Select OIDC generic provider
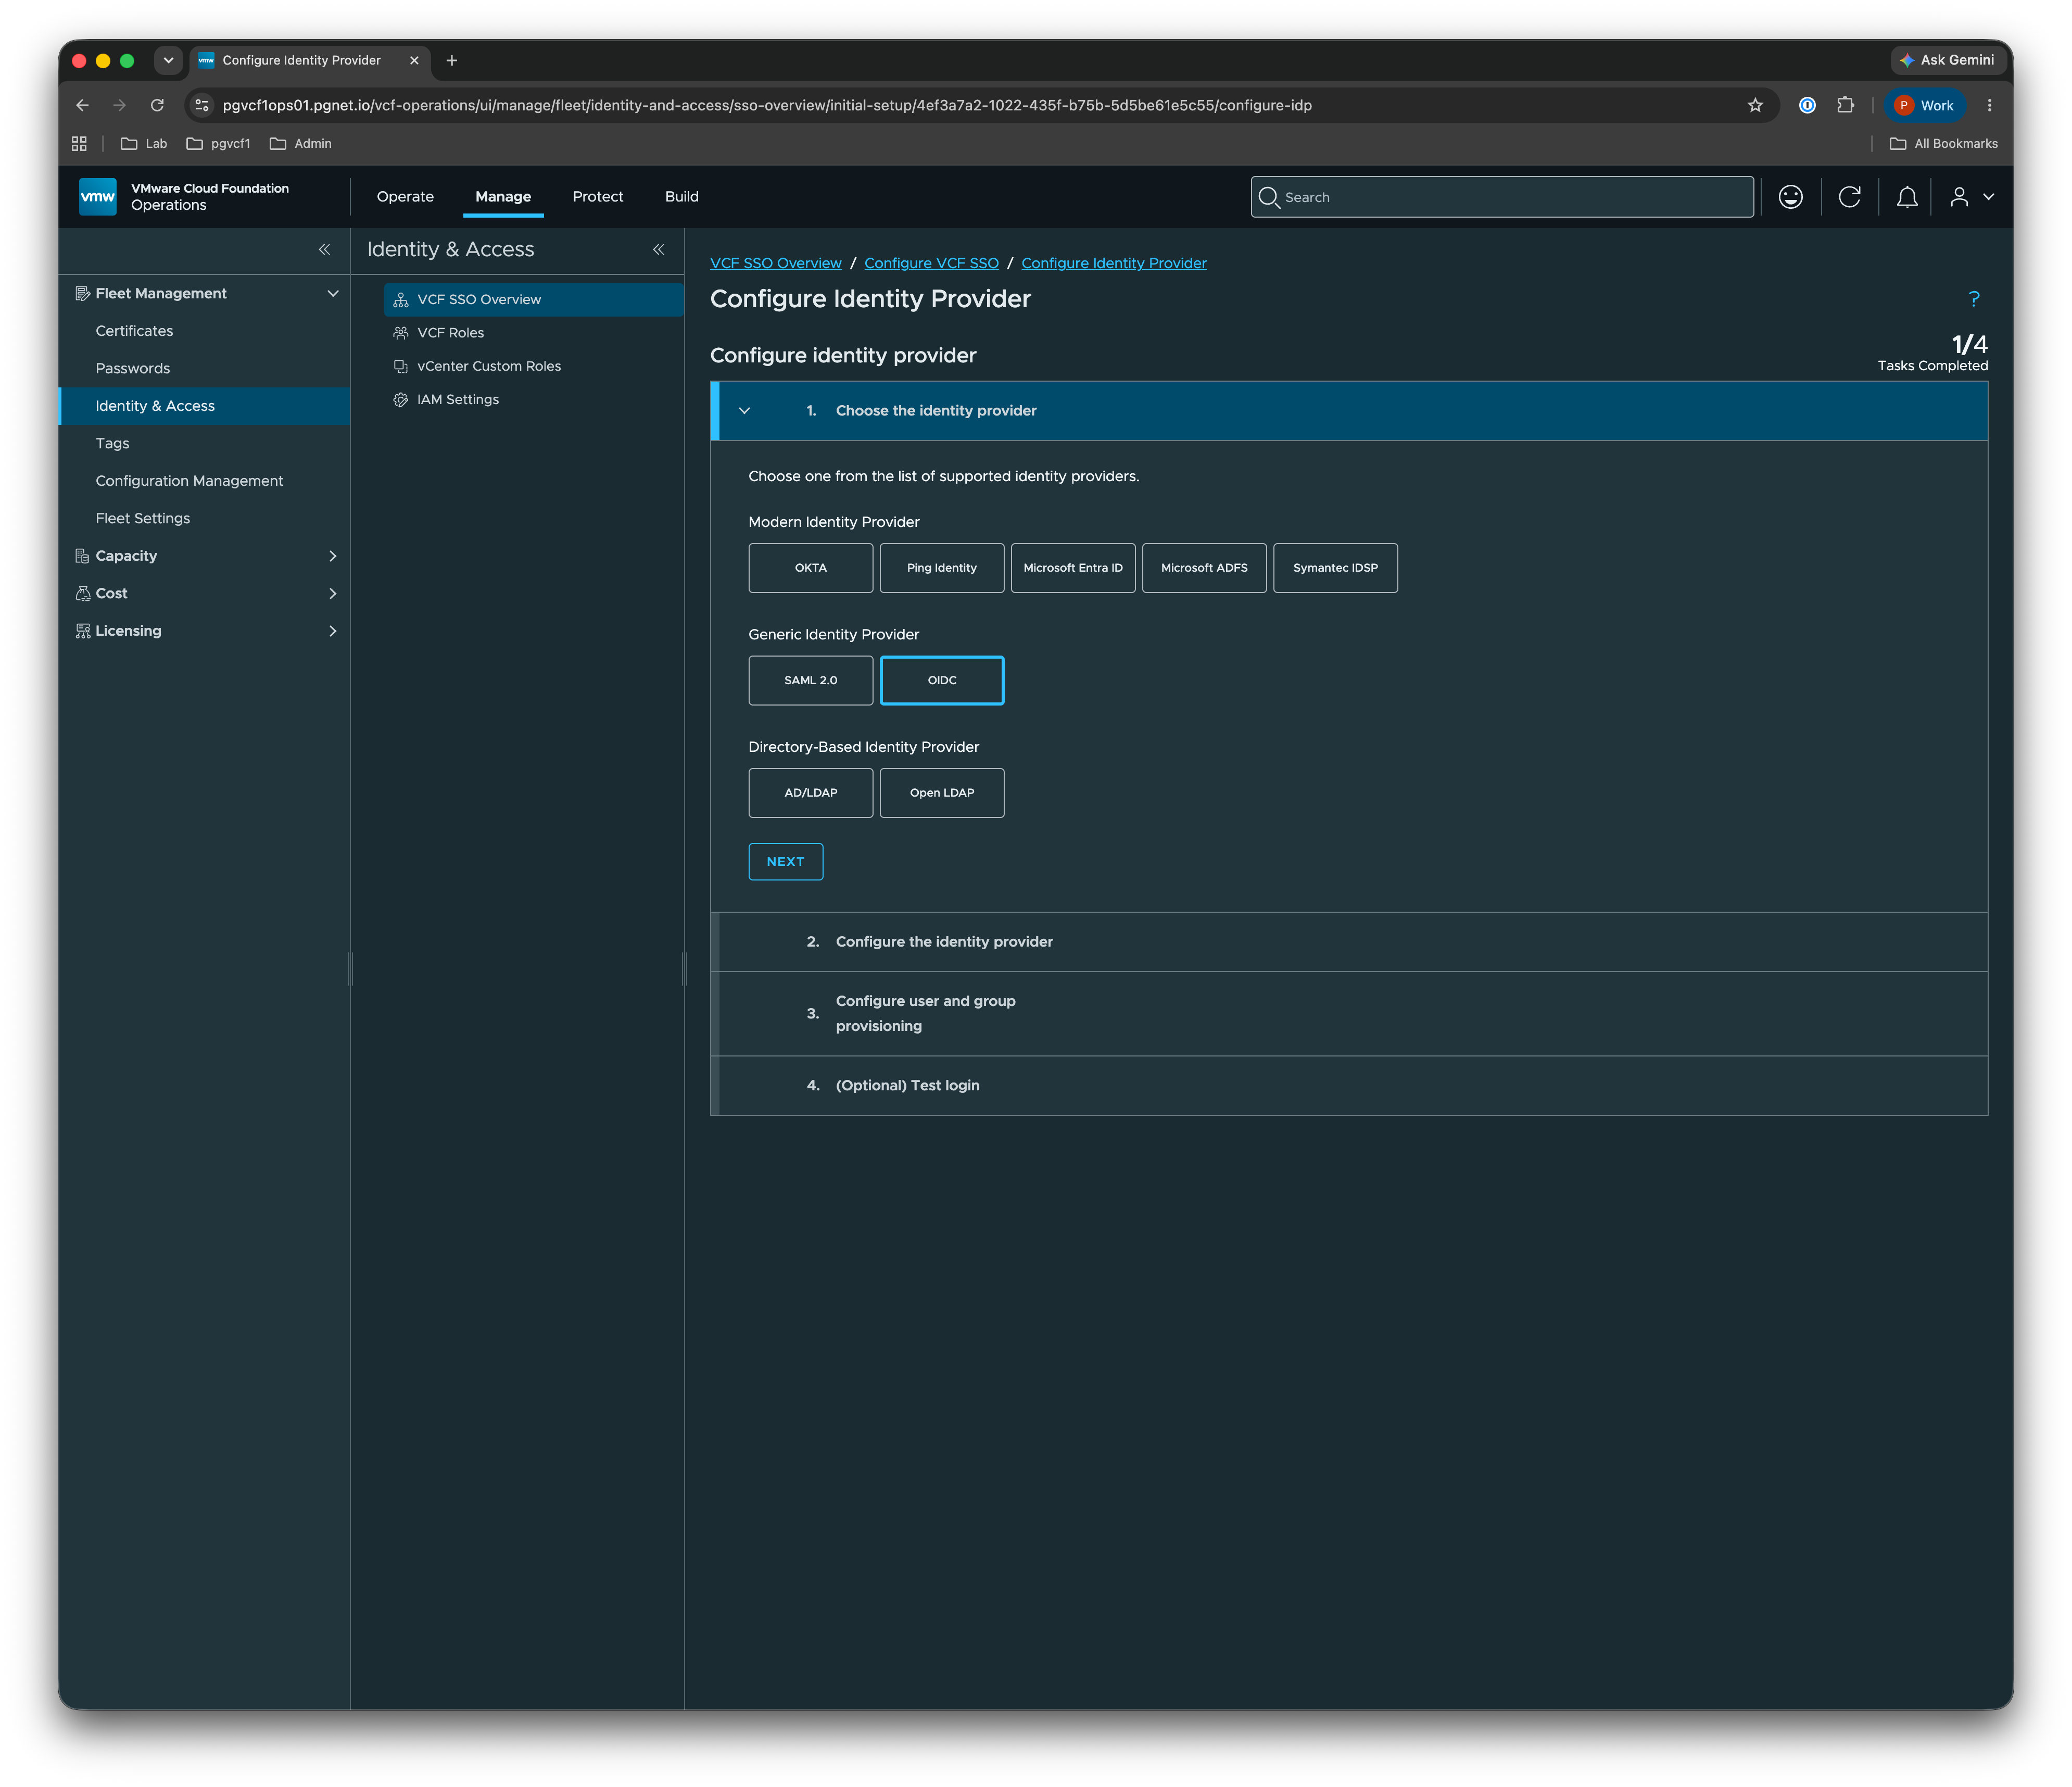2072x1787 pixels. [x=941, y=680]
